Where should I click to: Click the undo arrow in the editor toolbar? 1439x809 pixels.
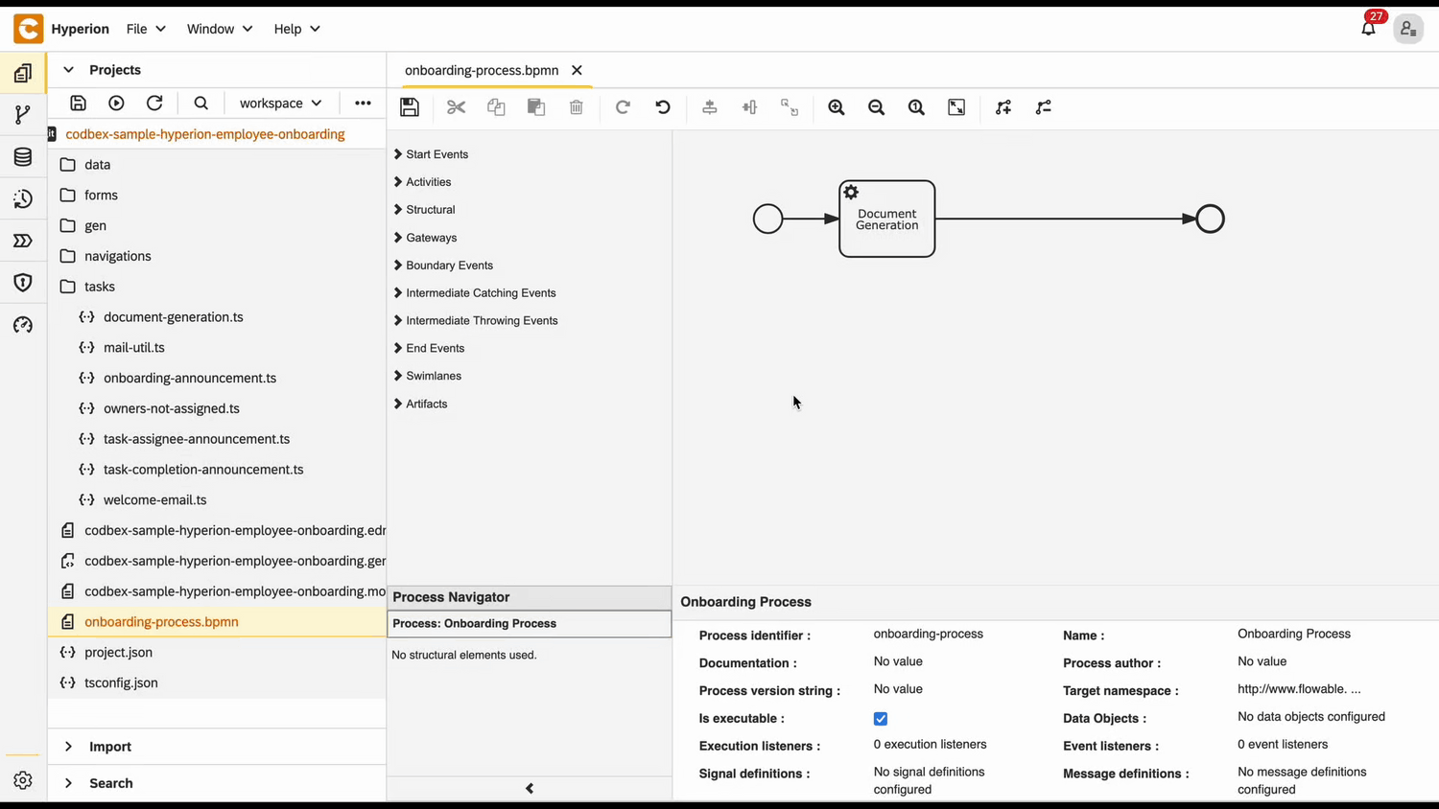[663, 107]
